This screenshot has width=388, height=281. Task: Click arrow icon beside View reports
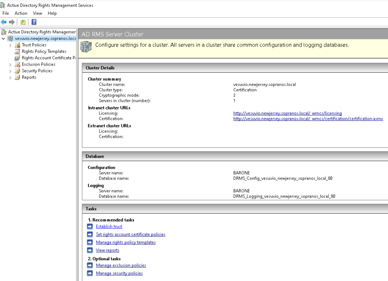(x=90, y=250)
